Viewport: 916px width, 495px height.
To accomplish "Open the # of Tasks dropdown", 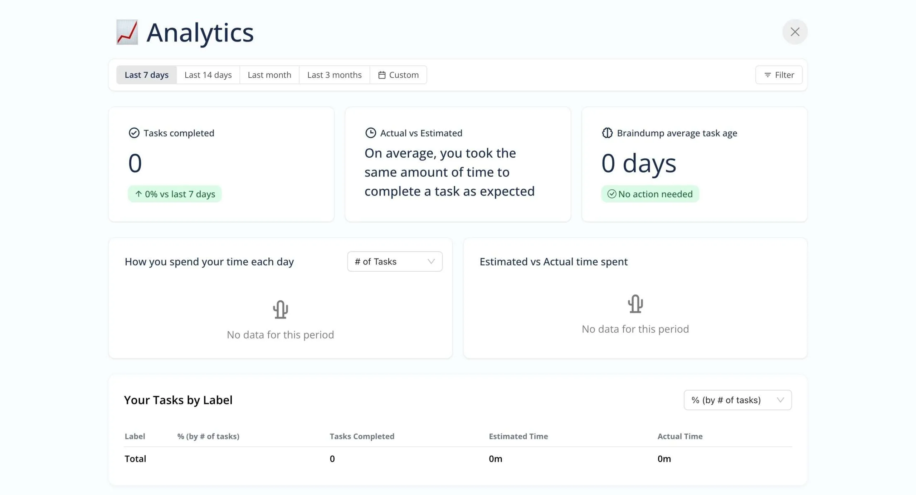I will 395,262.
